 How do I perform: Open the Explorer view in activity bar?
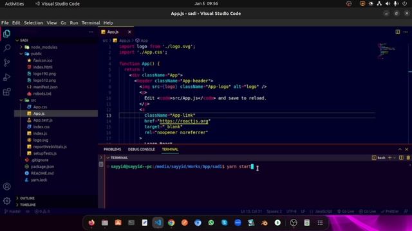[7, 34]
